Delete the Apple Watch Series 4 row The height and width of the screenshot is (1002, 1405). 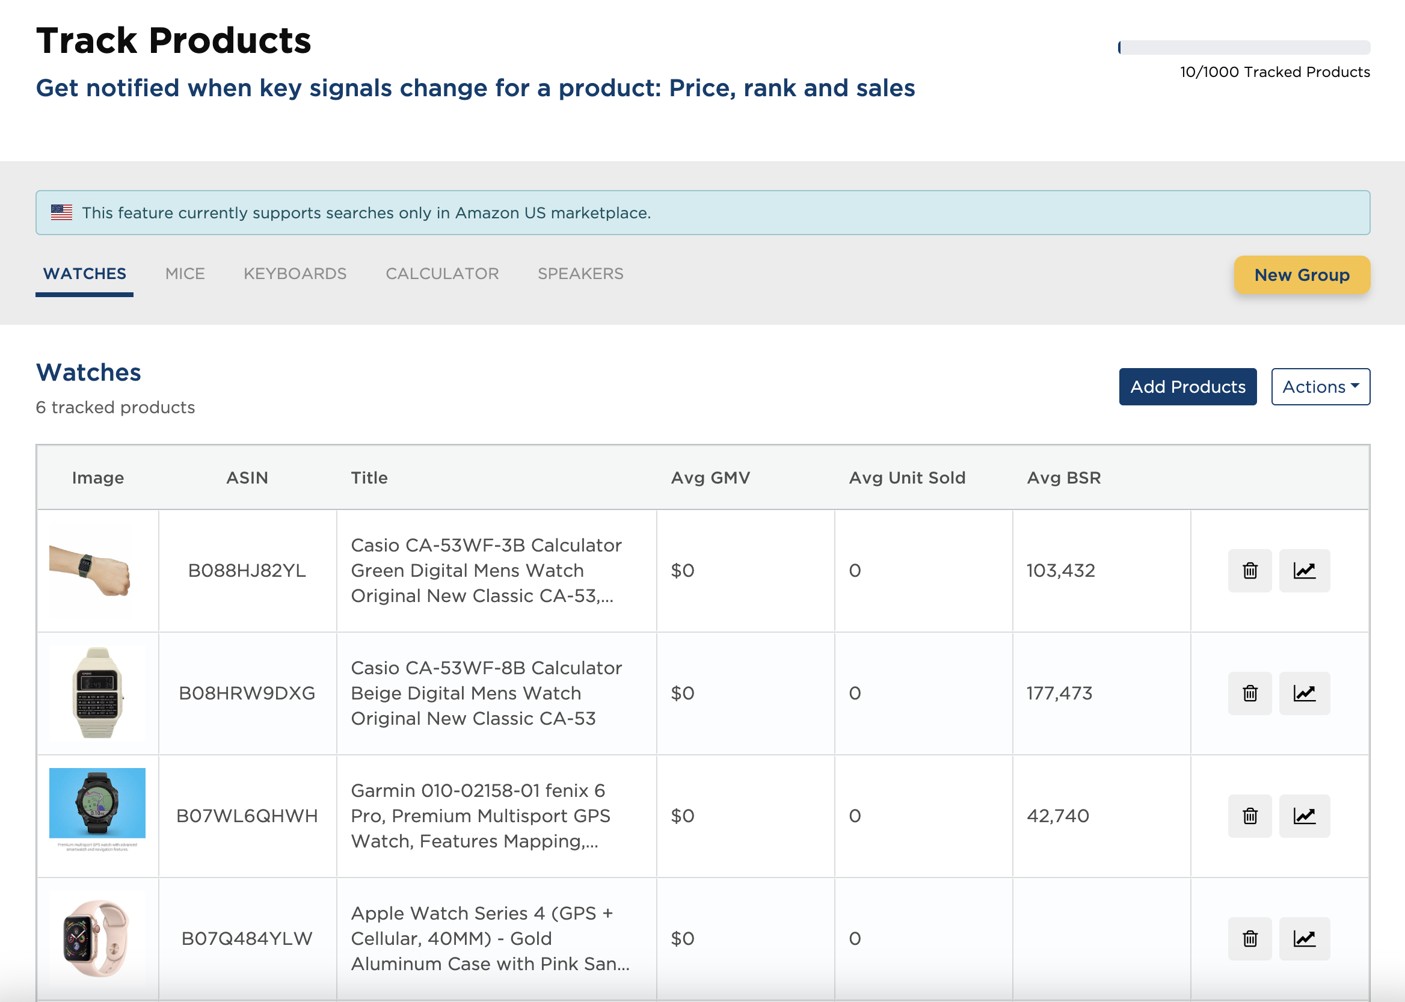(x=1249, y=938)
